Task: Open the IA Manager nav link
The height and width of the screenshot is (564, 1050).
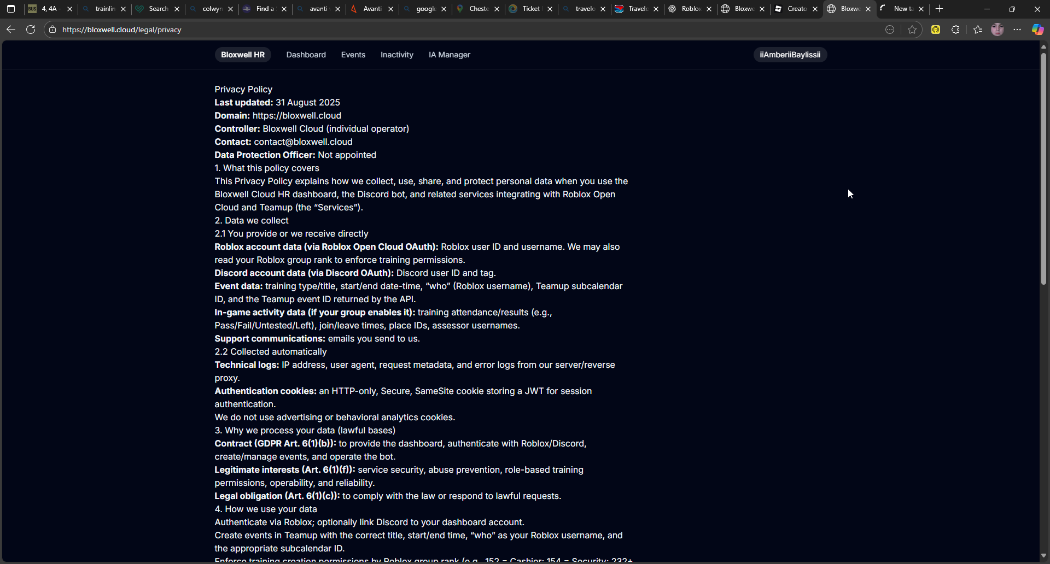Action: (450, 55)
